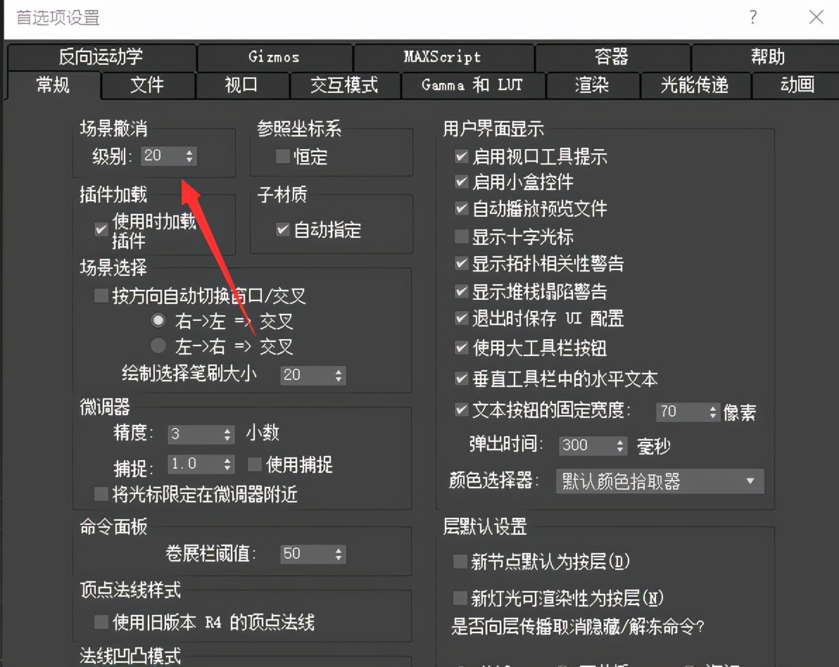839x667 pixels.
Task: Switch to the MAXScript tab
Action: click(x=442, y=58)
